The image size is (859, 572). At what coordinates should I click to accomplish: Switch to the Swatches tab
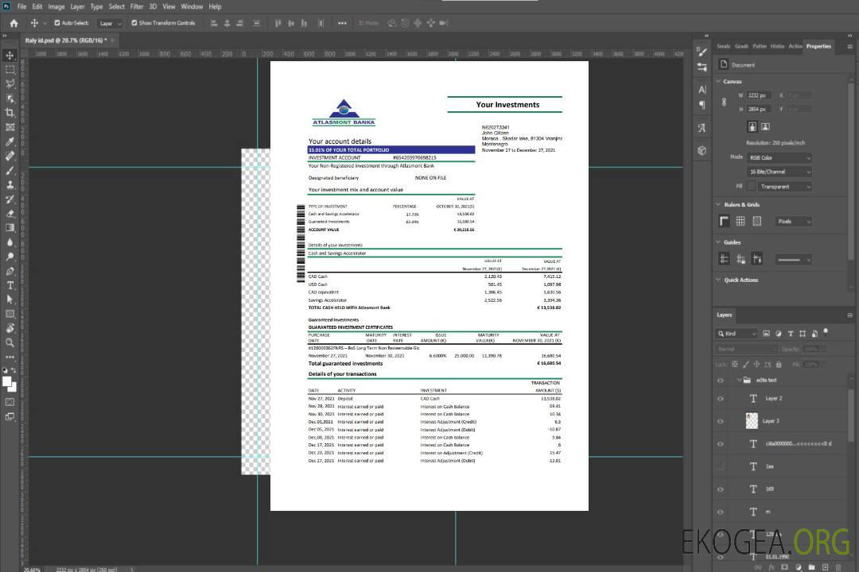click(724, 46)
